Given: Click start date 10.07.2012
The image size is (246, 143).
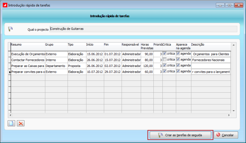Looking at the screenshot, I should (x=95, y=72).
